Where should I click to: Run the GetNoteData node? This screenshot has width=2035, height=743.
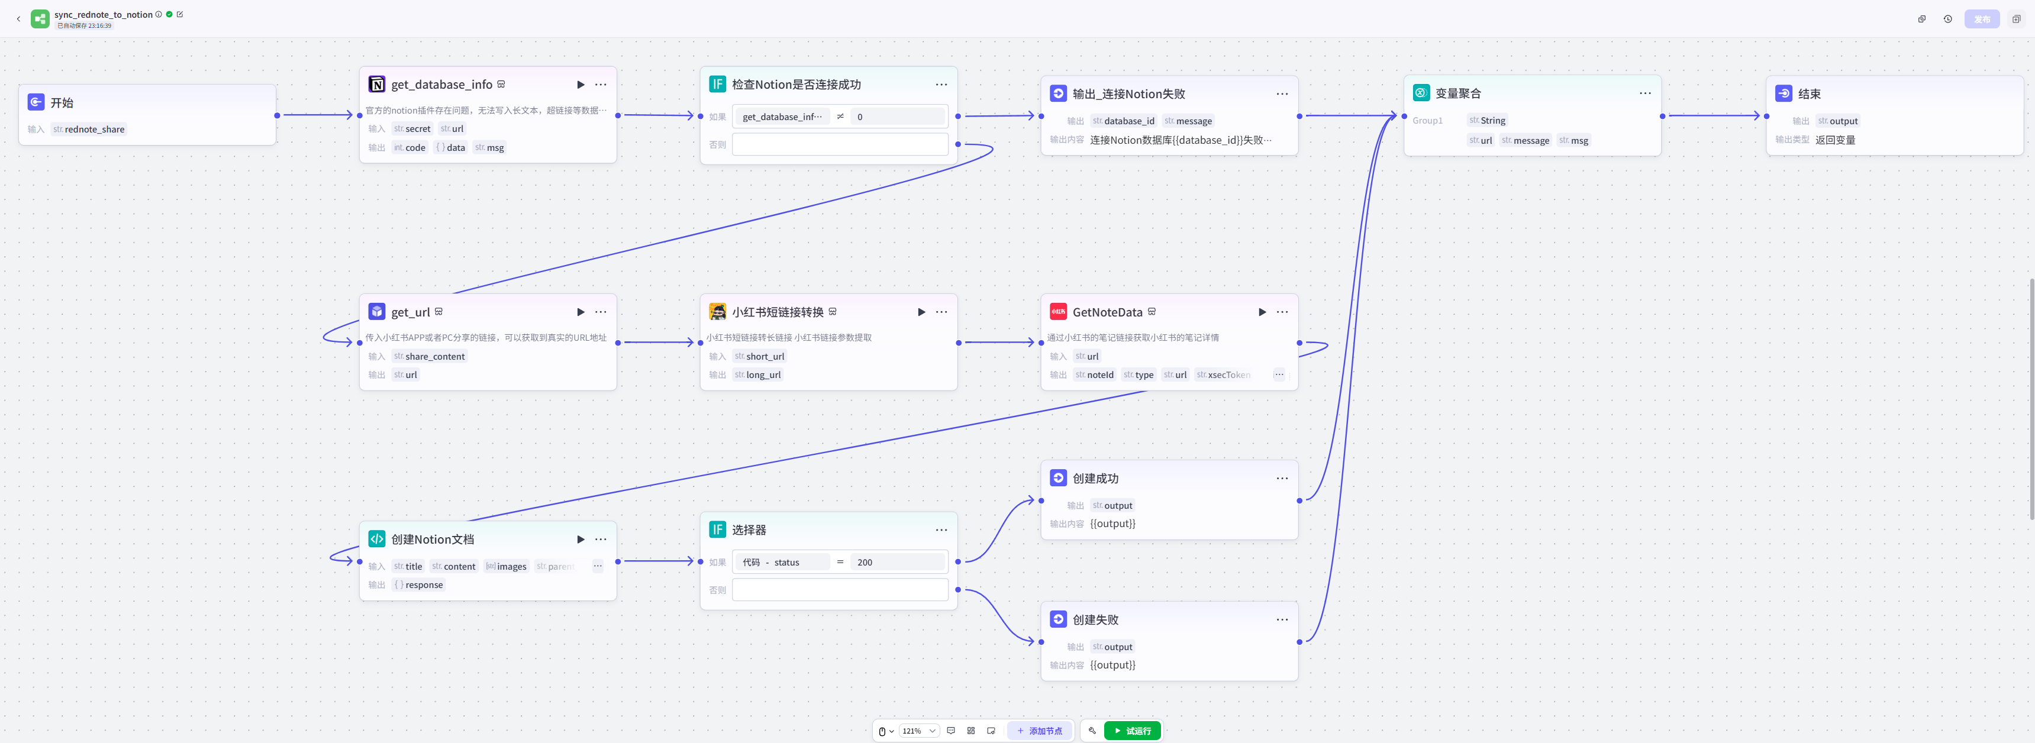1262,312
